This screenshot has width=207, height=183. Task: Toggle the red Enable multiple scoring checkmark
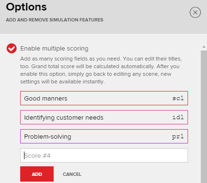click(x=11, y=48)
